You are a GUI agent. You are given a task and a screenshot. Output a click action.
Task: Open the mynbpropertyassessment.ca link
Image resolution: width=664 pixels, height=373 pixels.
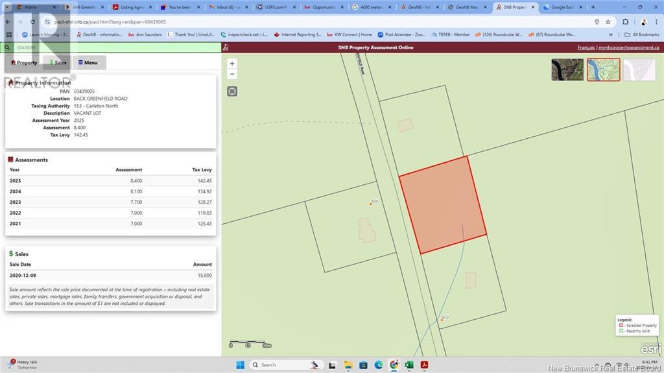(628, 48)
